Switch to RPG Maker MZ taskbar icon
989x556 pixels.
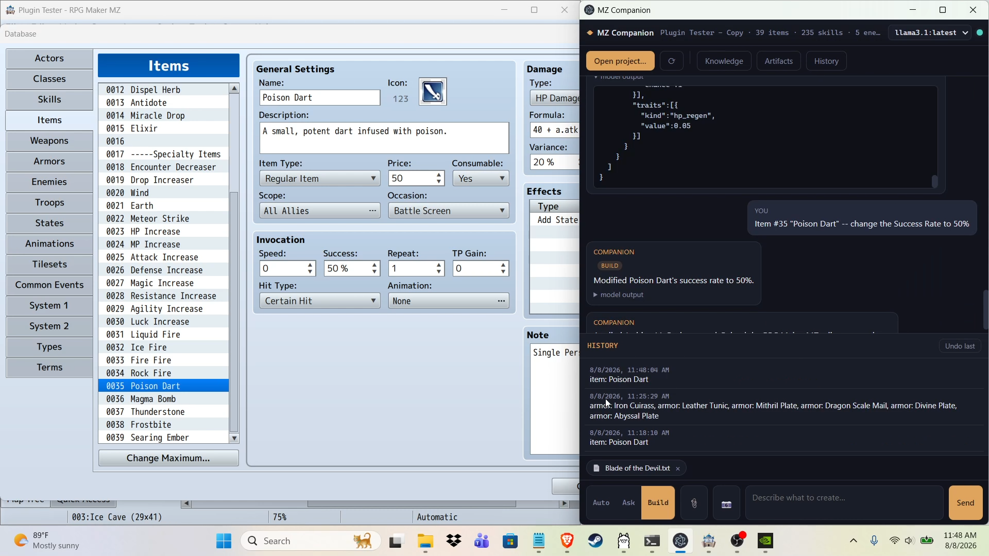click(x=709, y=541)
